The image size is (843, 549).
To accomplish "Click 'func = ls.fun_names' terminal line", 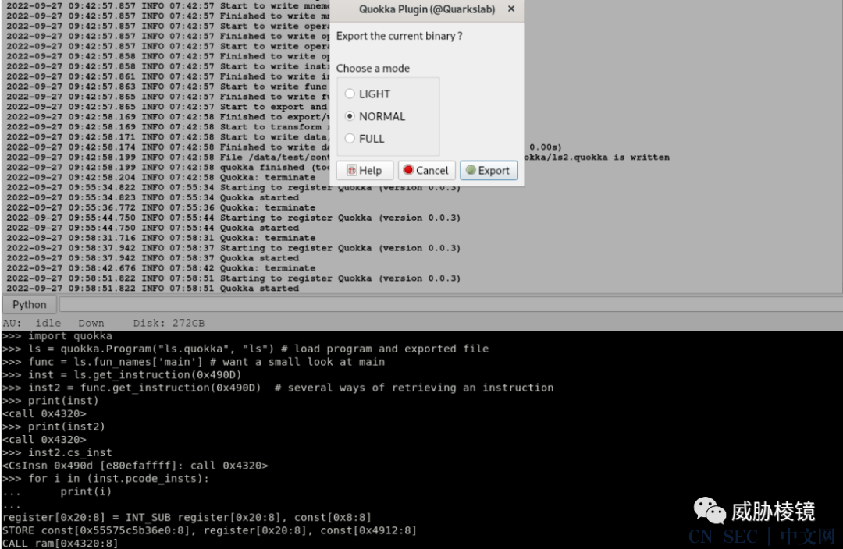I will pyautogui.click(x=194, y=362).
